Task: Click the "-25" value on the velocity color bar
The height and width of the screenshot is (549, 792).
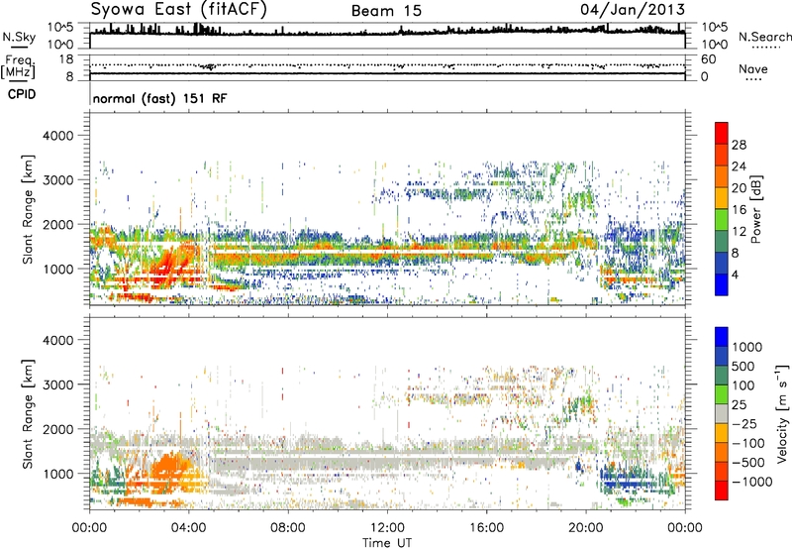Action: pos(743,424)
